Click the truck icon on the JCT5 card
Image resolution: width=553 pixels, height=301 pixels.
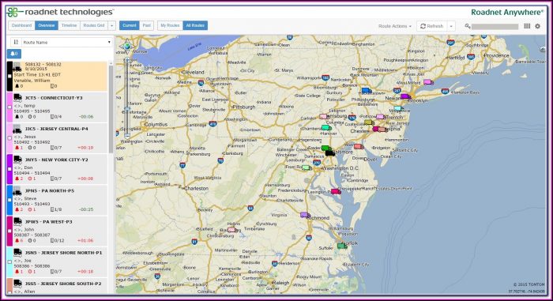[x=17, y=97]
